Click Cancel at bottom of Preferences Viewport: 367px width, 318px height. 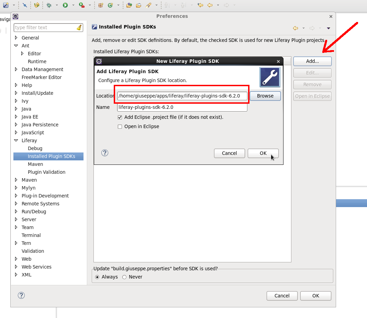[282, 296]
